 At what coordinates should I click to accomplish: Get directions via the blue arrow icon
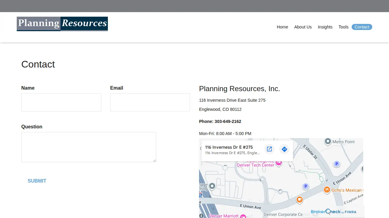click(284, 149)
